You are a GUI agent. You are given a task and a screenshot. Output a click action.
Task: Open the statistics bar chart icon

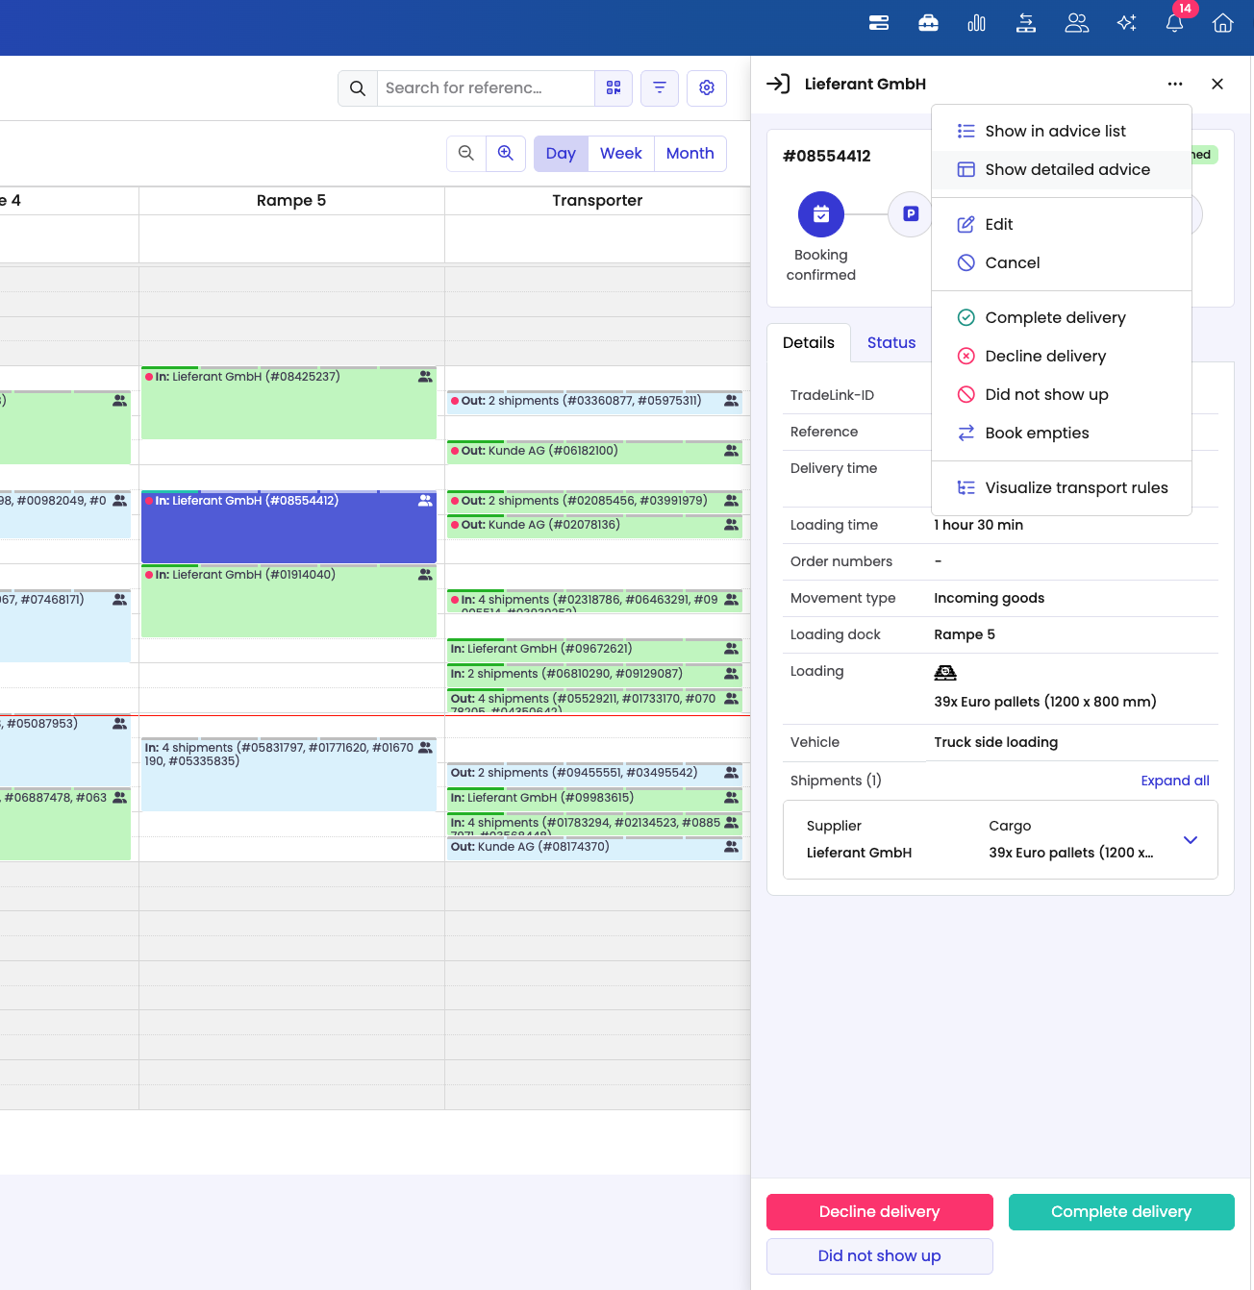tap(976, 23)
